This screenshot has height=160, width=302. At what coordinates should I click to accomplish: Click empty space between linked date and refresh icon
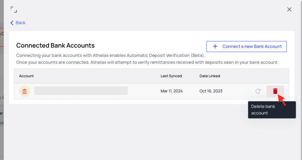[239, 91]
